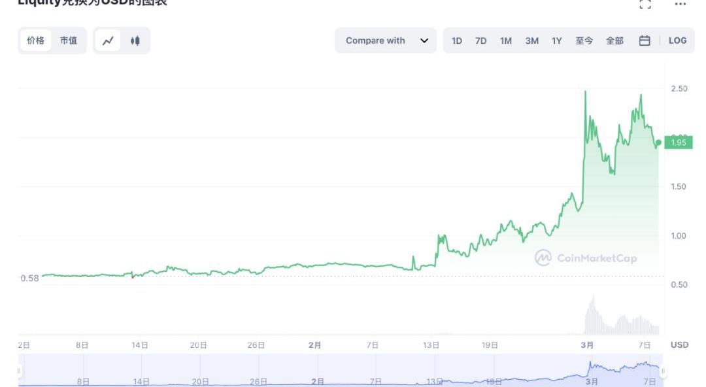The height and width of the screenshot is (387, 706).
Task: Select the 市值 market cap toggle
Action: [x=69, y=41]
